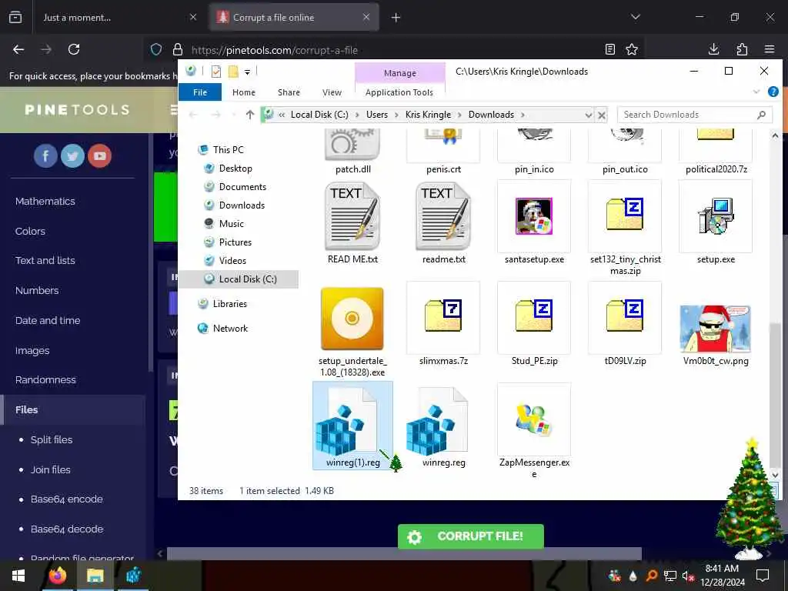Go up one folder in Explorer
Screen dimensions: 788x591
pyautogui.click(x=250, y=115)
